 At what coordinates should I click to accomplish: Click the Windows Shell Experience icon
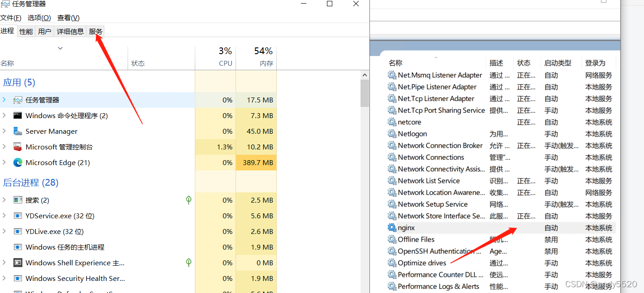click(18, 263)
